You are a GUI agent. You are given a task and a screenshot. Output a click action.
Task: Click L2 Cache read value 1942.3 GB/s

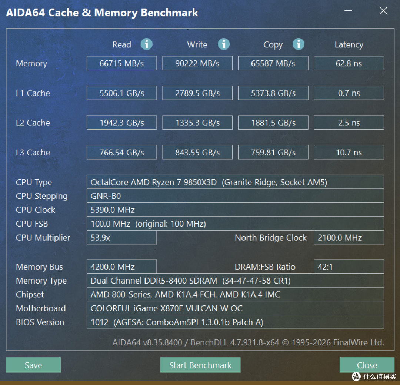[x=122, y=123]
